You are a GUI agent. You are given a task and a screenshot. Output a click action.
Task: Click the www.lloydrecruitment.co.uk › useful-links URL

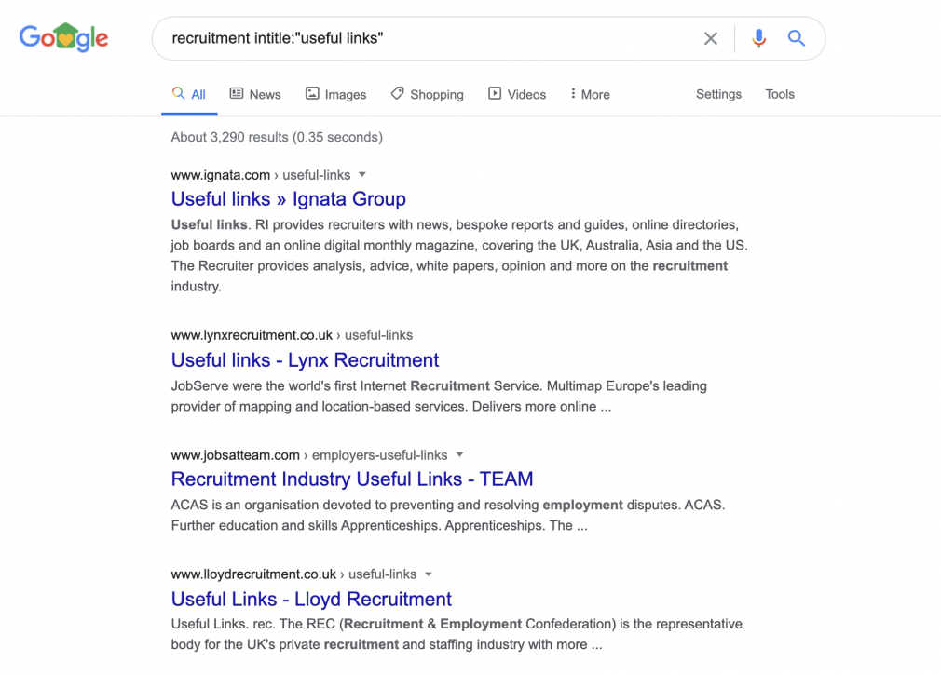click(x=293, y=574)
